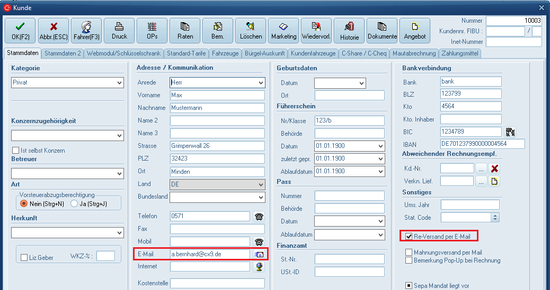
Task: Click the Dokumente toolbar button
Action: pyautogui.click(x=382, y=31)
